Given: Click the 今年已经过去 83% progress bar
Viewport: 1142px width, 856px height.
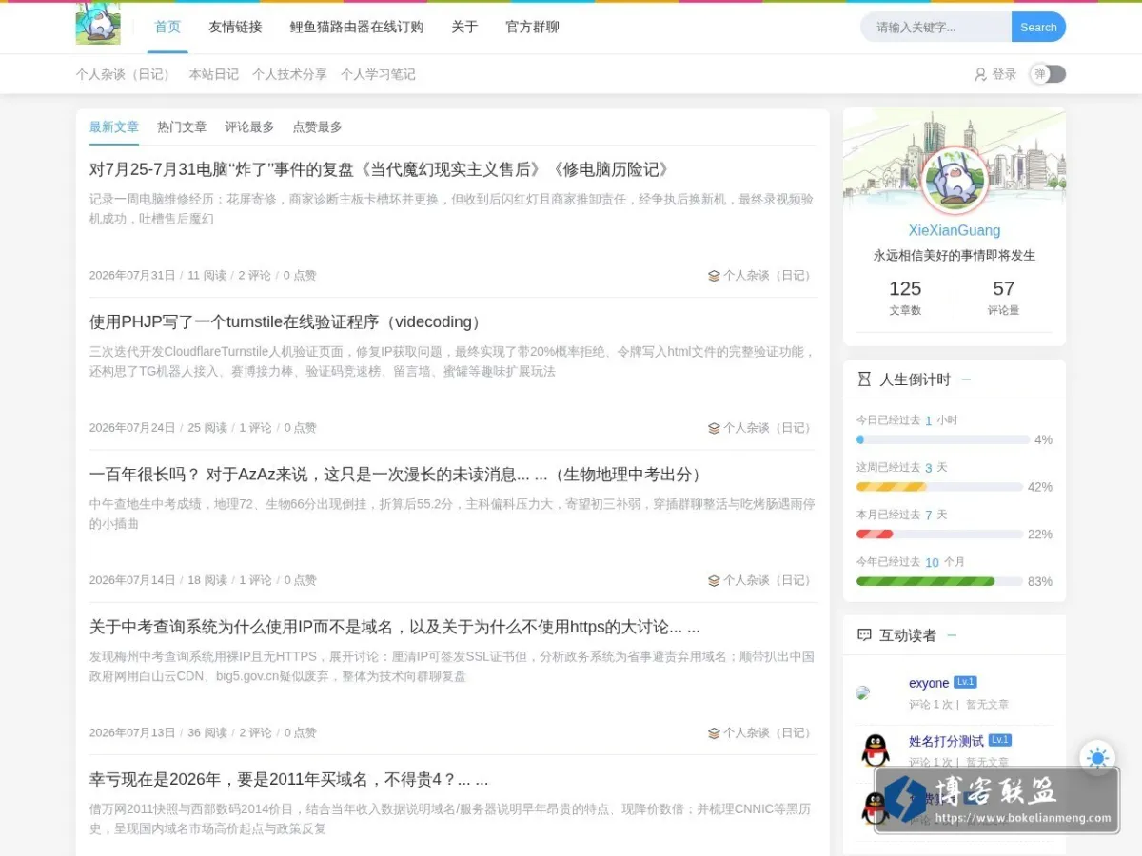Looking at the screenshot, I should 939,581.
